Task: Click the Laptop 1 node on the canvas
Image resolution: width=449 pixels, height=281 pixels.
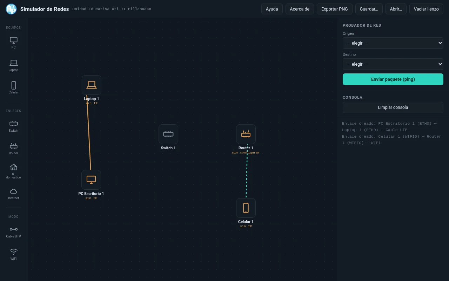Action: 92,85
